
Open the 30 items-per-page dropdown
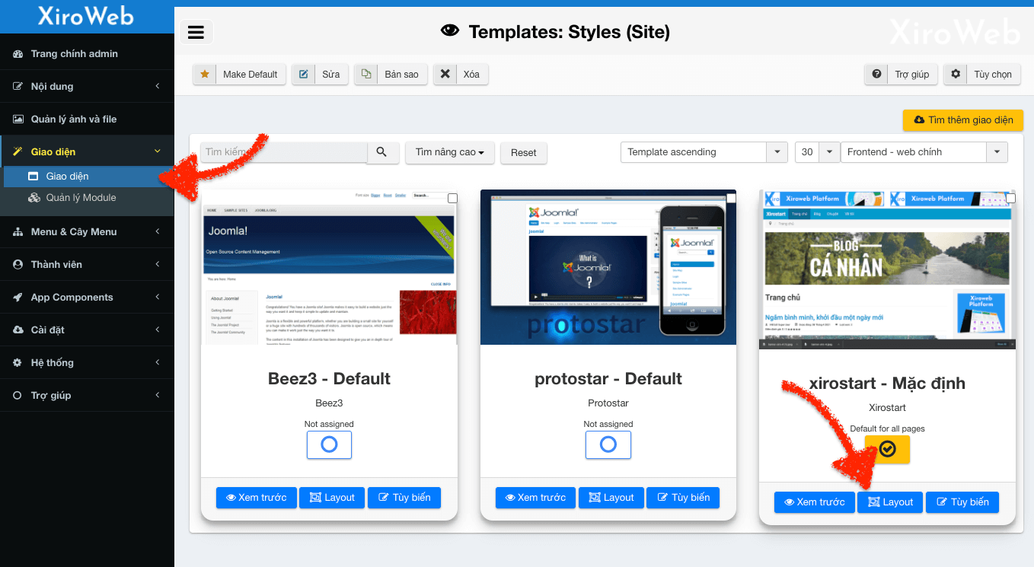[x=817, y=152]
